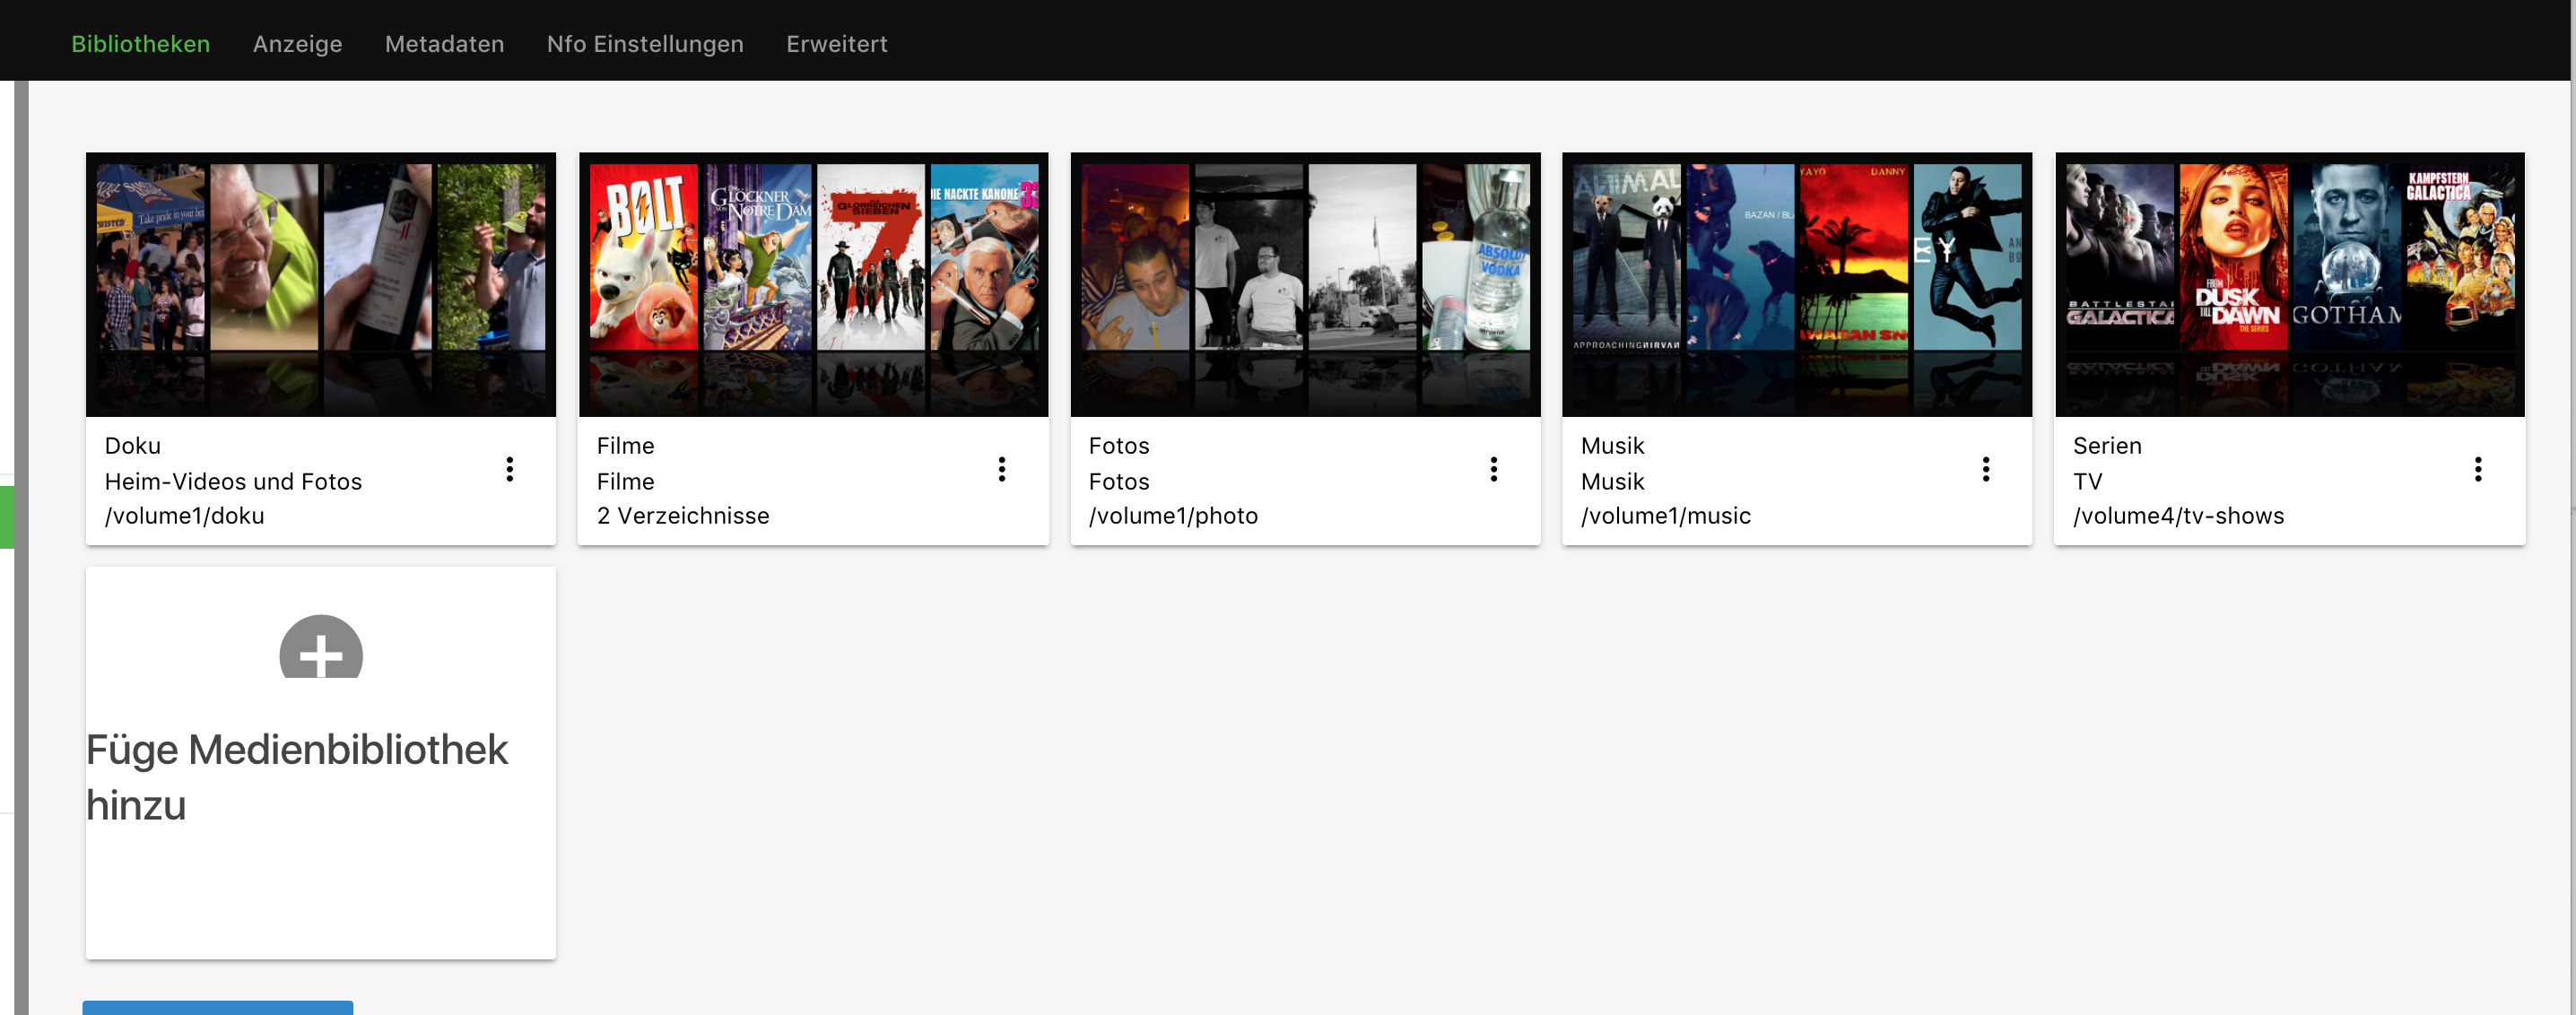
Task: Click the /volume1/doku path
Action: pos(185,516)
